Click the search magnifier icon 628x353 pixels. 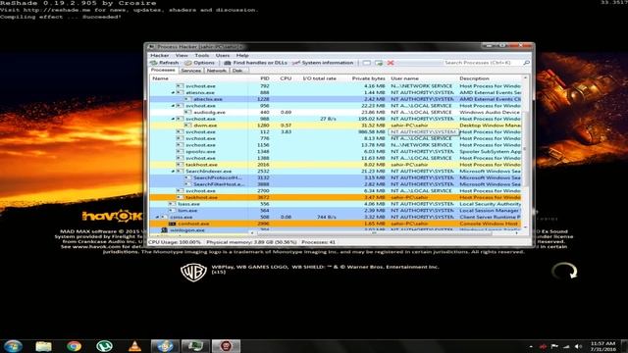point(526,63)
